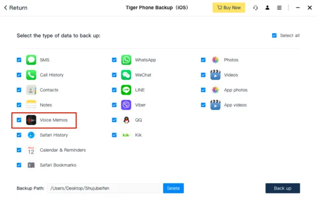Toggle the App videos checkbox
The image size is (317, 207).
pyautogui.click(x=203, y=105)
